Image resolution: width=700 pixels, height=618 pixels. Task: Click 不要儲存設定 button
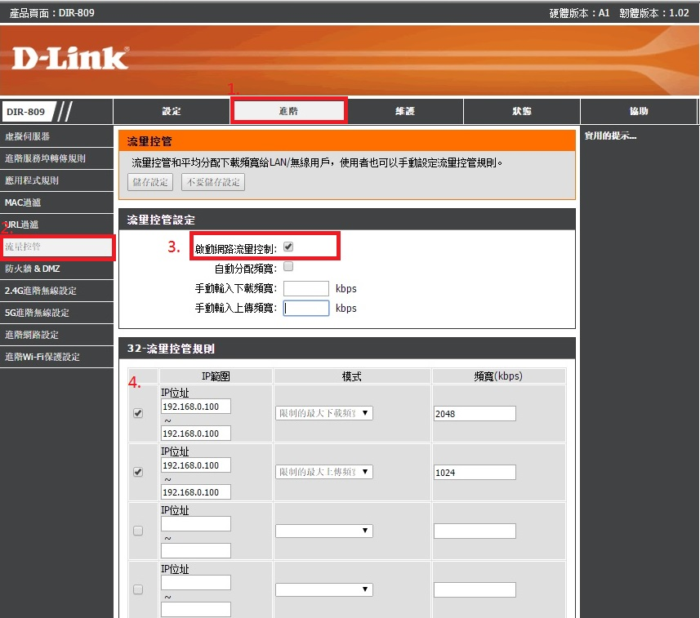pyautogui.click(x=212, y=182)
